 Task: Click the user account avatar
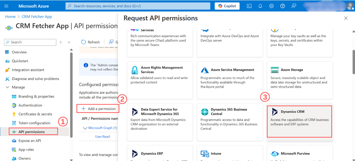[350, 6]
